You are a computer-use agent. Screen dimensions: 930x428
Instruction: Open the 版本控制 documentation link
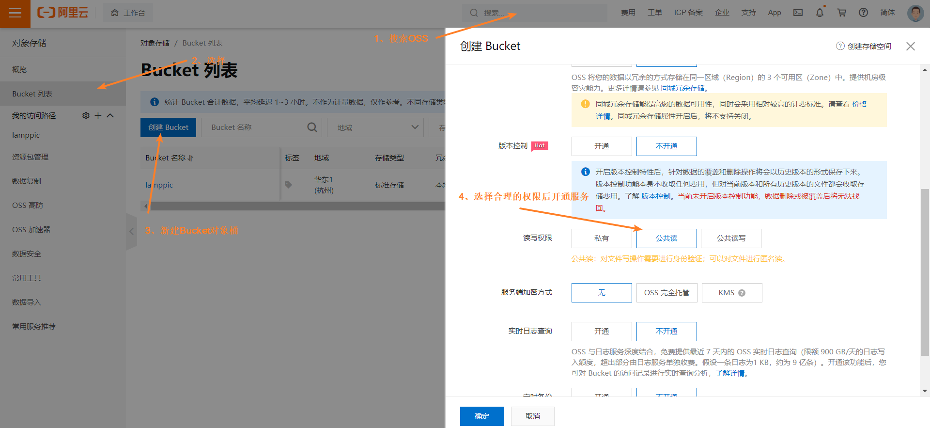pyautogui.click(x=656, y=196)
